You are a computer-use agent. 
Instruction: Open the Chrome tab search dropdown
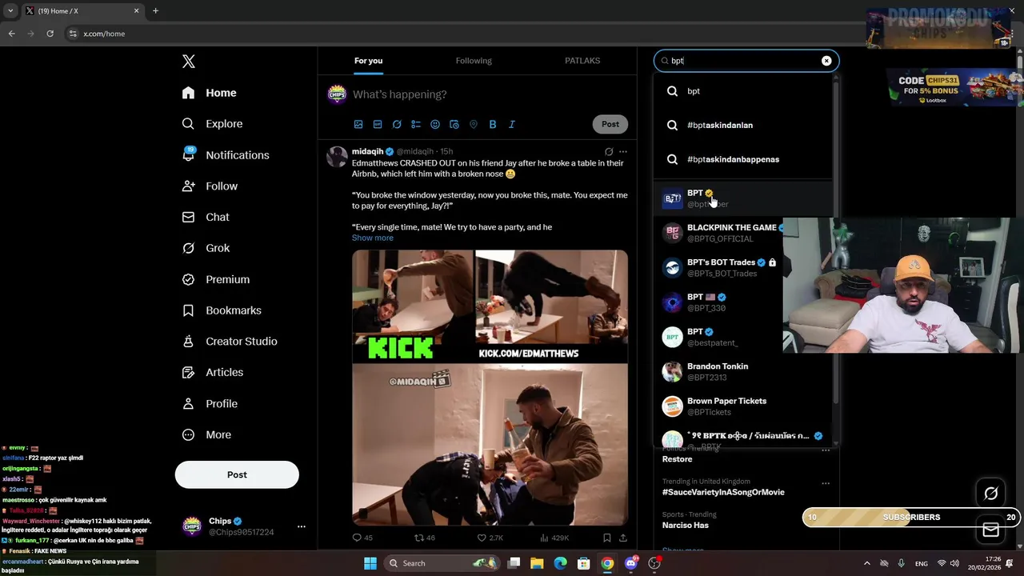(x=10, y=11)
